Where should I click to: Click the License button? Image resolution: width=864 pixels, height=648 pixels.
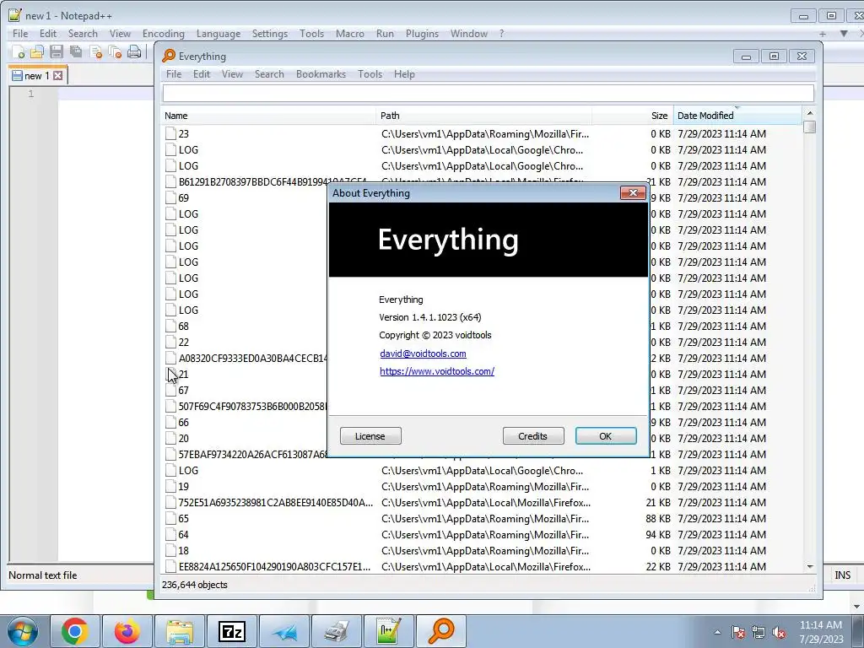(370, 436)
